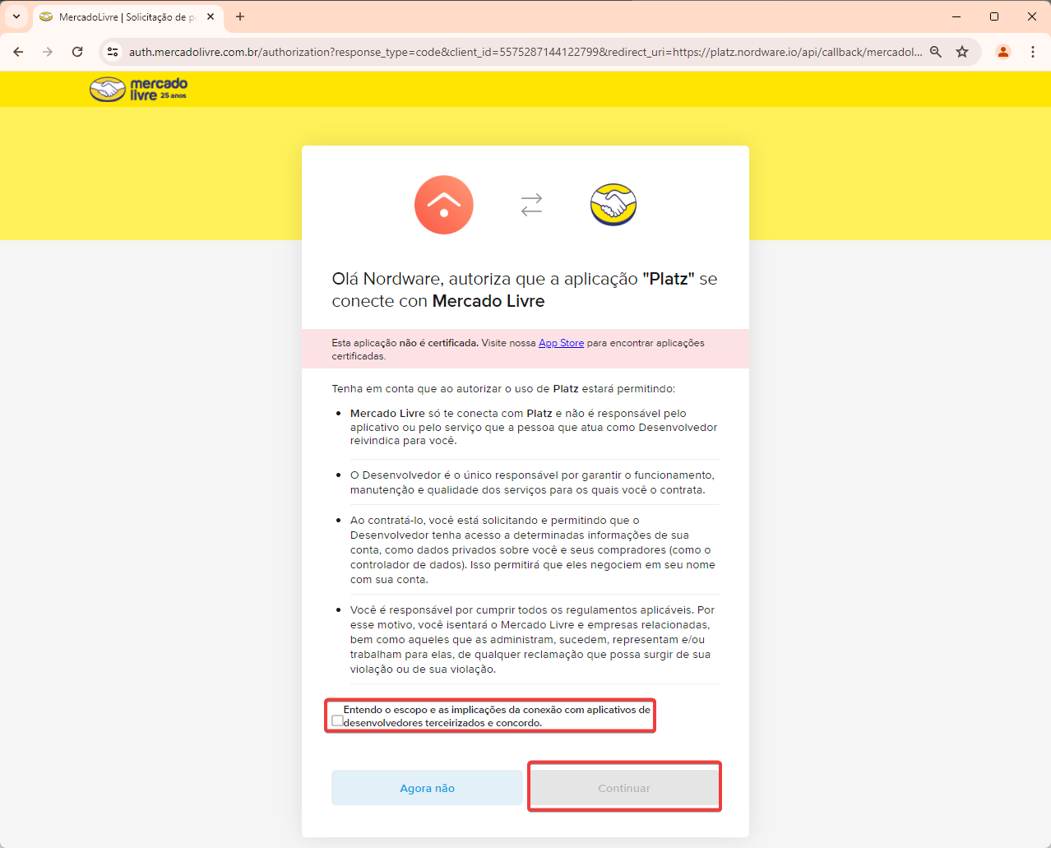Image resolution: width=1051 pixels, height=848 pixels.
Task: Open the tab search dropdown
Action: pos(16,16)
